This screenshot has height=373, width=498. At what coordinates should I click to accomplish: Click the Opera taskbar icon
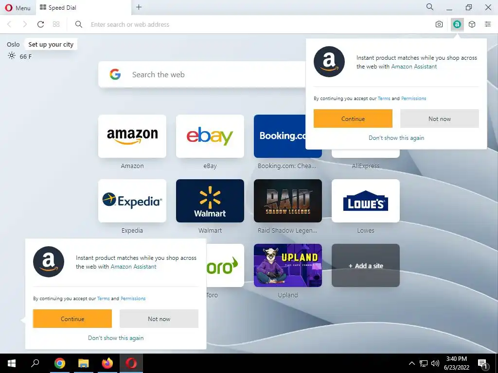(131, 363)
